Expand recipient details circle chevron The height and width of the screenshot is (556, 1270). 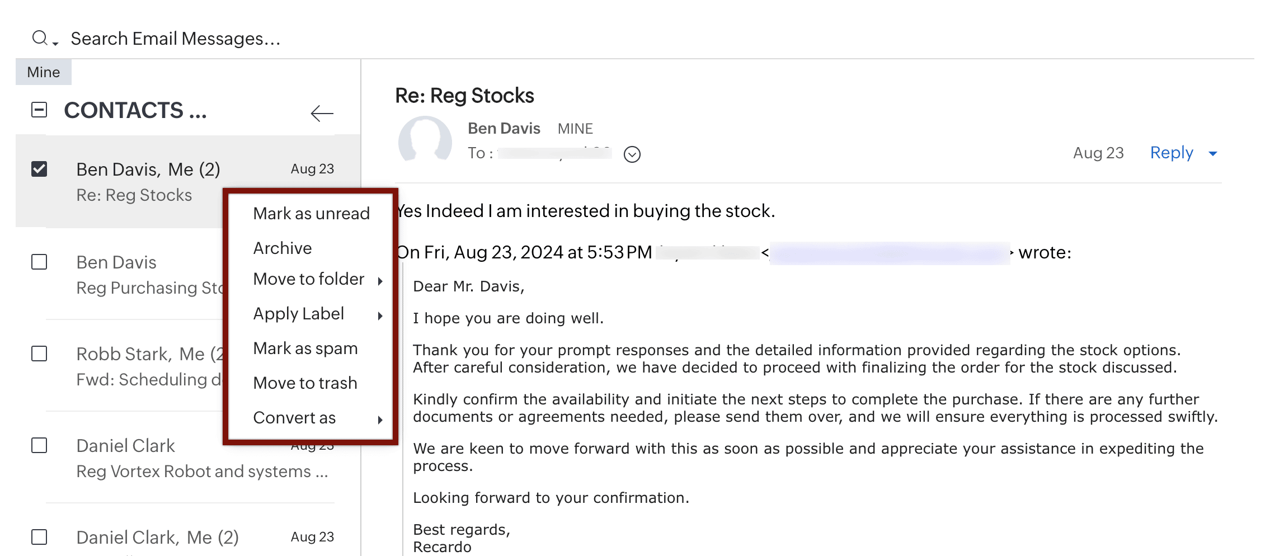point(632,154)
